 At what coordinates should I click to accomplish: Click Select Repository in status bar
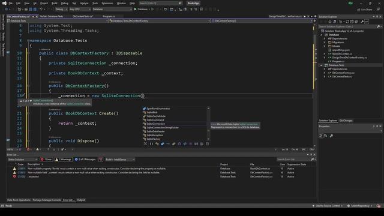coord(359,206)
